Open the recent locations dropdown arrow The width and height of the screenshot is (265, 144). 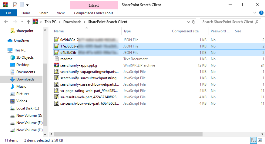tap(22, 22)
